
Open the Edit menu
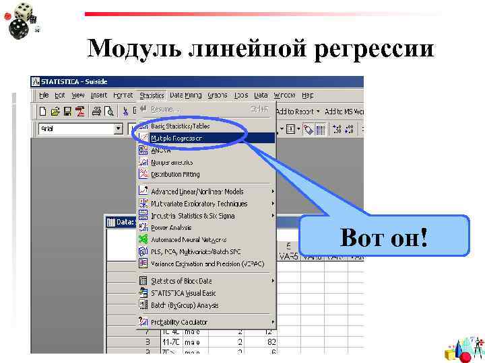60,95
